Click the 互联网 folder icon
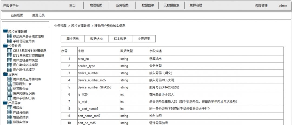 coord(5,74)
